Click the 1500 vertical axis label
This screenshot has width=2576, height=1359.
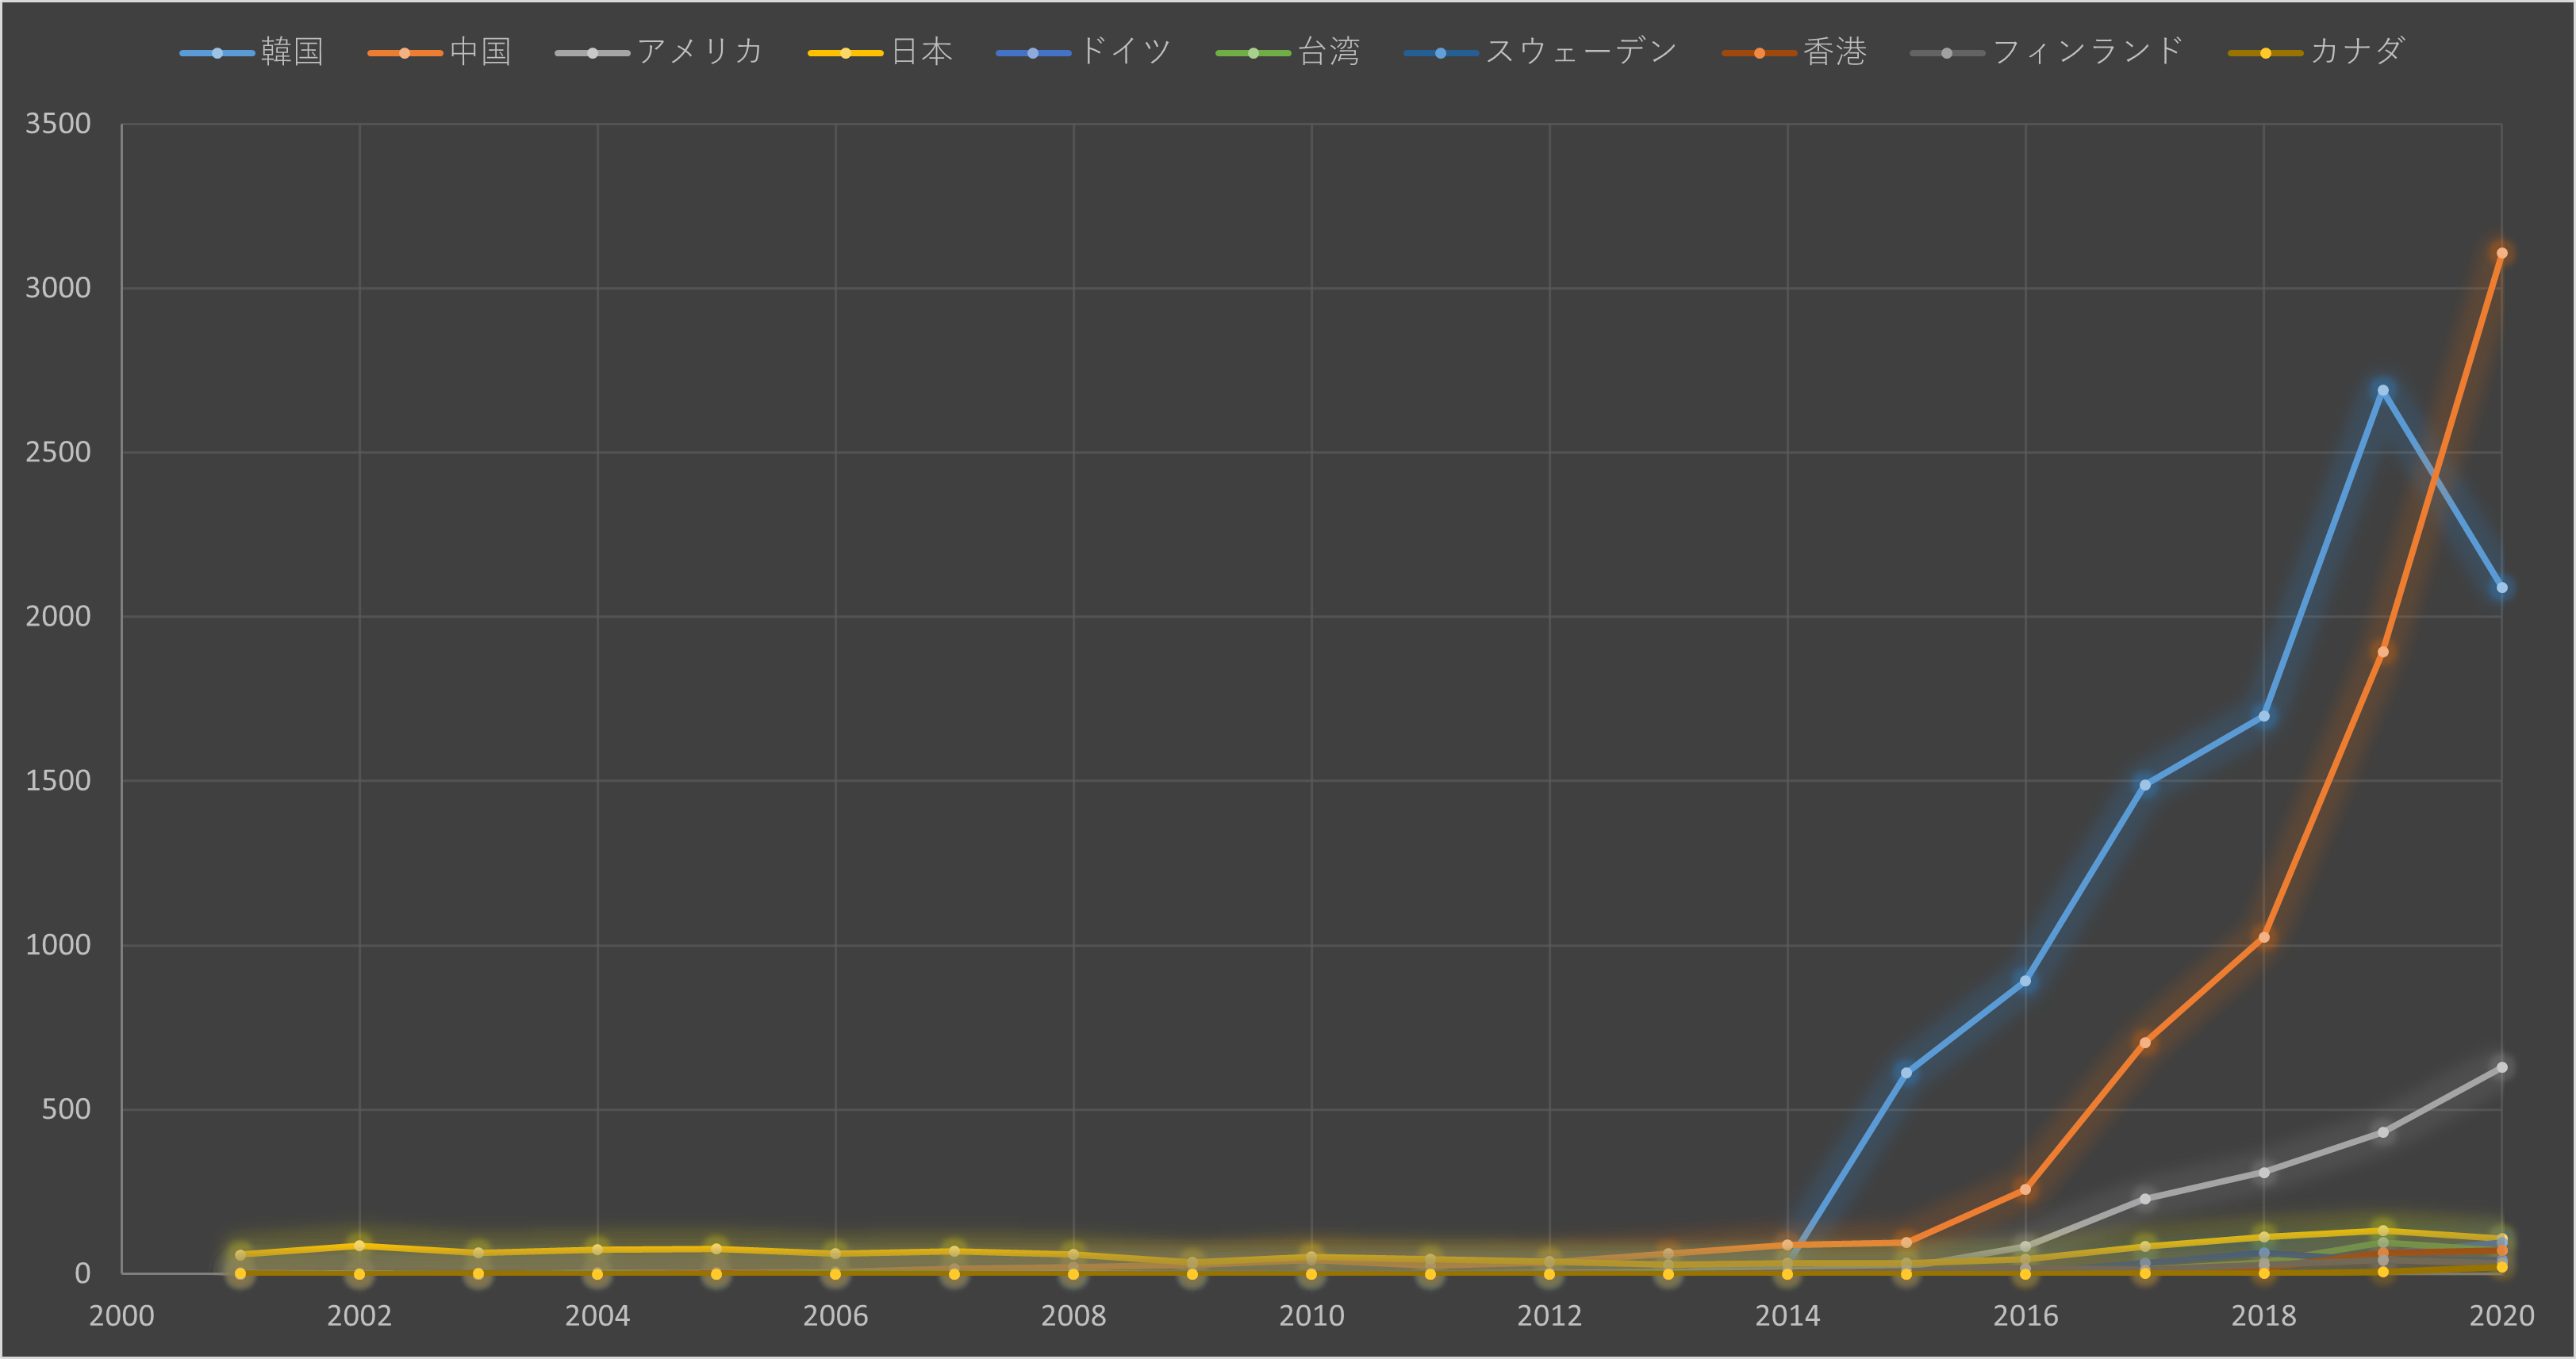[58, 780]
